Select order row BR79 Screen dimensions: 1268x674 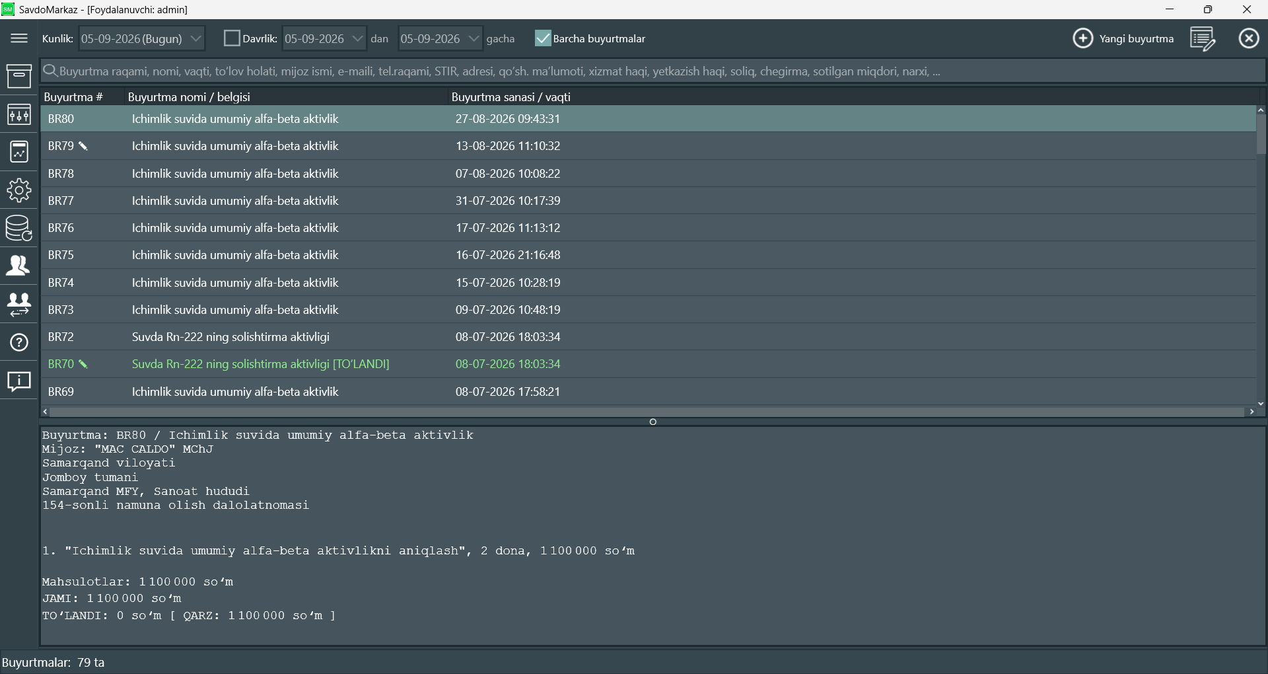click(x=648, y=146)
